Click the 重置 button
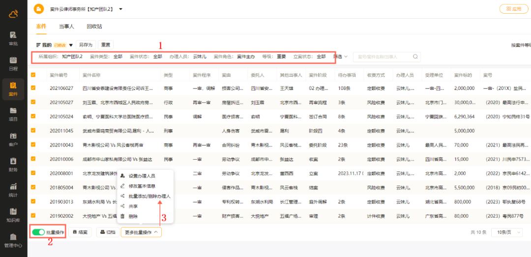The height and width of the screenshot is (257, 531). click(105, 45)
